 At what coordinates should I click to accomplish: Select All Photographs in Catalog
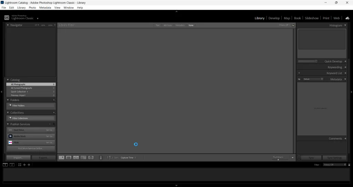click(31, 85)
